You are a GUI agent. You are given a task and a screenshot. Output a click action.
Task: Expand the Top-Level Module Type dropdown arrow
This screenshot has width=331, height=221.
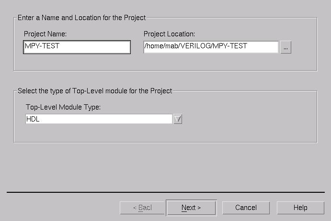178,119
